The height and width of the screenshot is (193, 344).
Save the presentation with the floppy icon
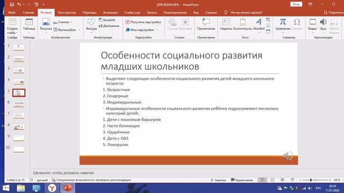[12, 4]
